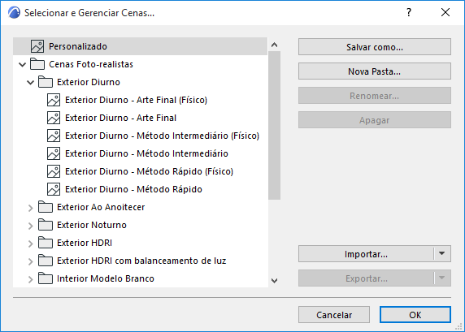Dismiss the dialog with Cancelar

pyautogui.click(x=334, y=314)
